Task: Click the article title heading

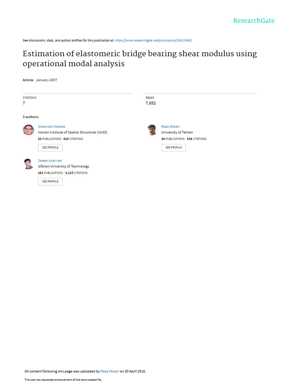Action: click(x=140, y=59)
